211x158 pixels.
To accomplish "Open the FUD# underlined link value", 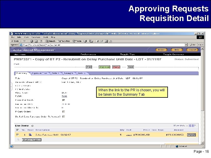I will coord(64,96).
